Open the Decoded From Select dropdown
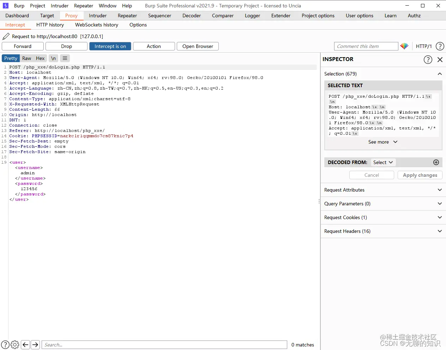The image size is (446, 350). 383,162
